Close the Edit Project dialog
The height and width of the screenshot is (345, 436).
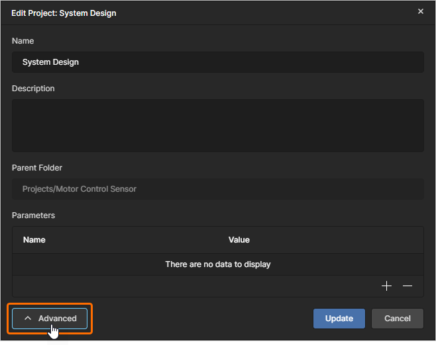(x=420, y=11)
